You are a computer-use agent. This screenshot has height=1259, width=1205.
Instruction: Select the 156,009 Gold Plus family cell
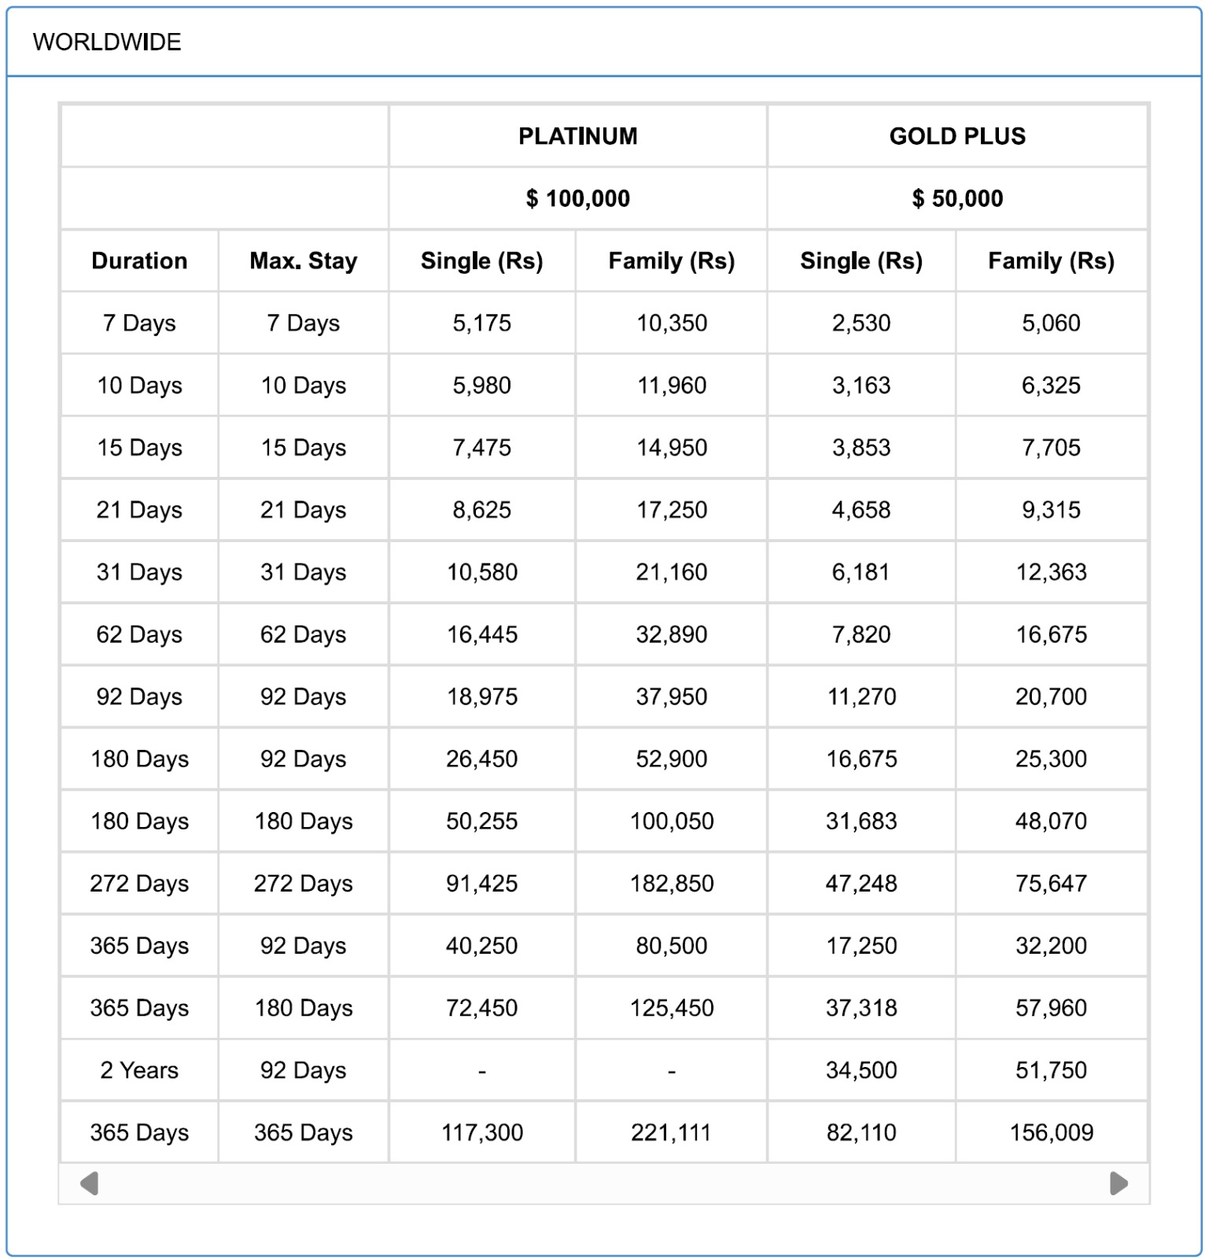click(1051, 1132)
